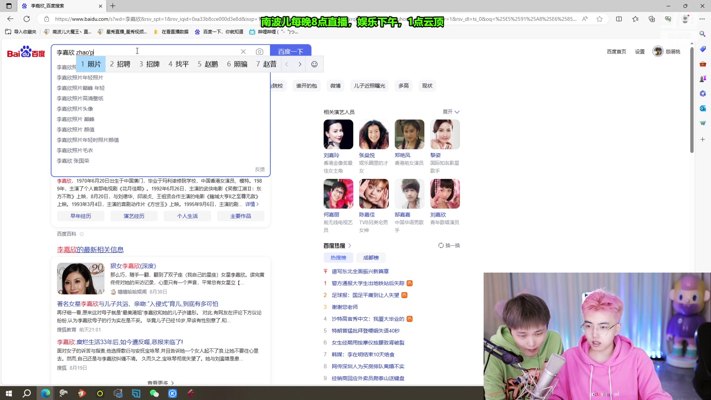Click the page vertical scrollbar
This screenshot has height=400, width=711.
[x=692, y=100]
